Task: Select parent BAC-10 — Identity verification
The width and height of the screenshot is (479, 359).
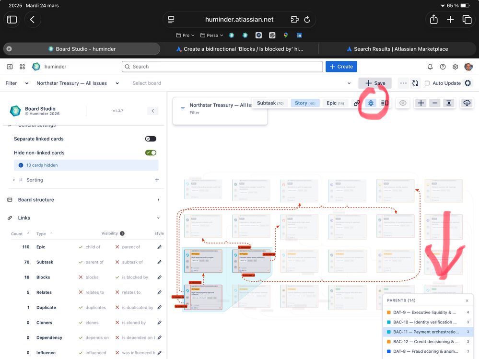Action: [428, 322]
